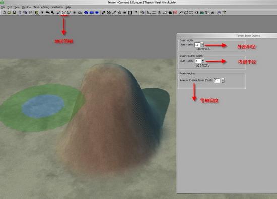This screenshot has width=277, height=199.
Task: Select the checkerboard texture tool
Action: pyautogui.click(x=109, y=13)
